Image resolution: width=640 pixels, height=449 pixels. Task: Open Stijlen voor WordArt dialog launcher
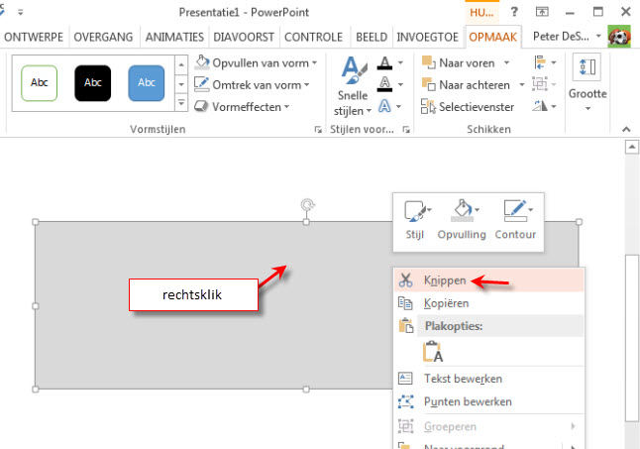coord(406,130)
